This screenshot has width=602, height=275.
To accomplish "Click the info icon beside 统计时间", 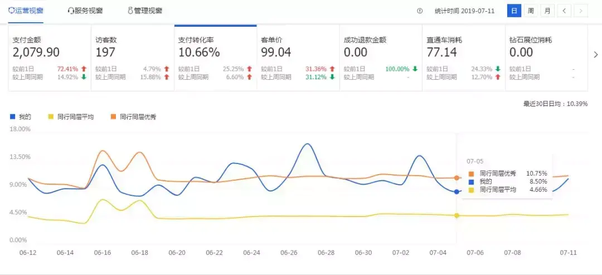I will pos(420,11).
